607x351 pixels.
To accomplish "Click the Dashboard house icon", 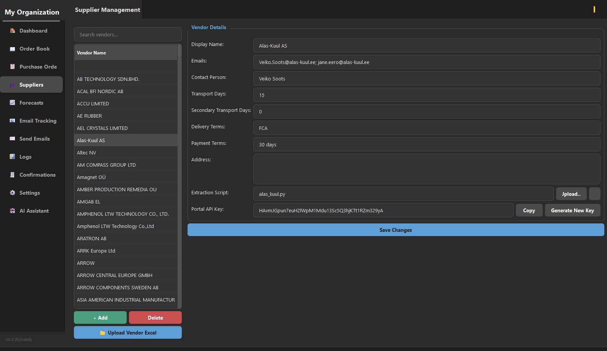I will (x=12, y=31).
